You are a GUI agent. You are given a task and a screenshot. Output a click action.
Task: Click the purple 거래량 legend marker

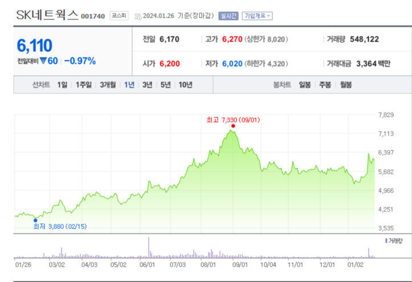pos(386,241)
